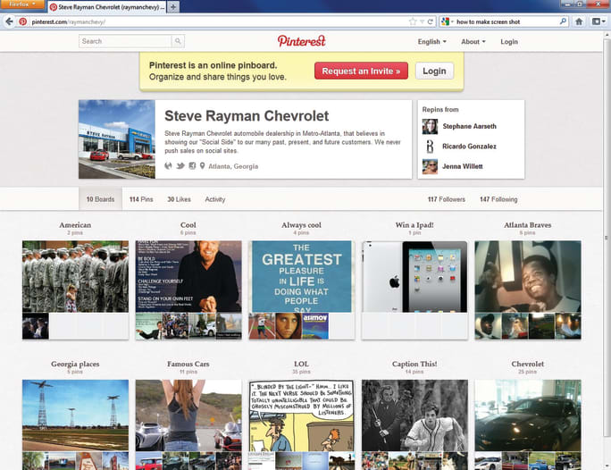
Task: Click in the Pinterest search field
Action: (124, 41)
